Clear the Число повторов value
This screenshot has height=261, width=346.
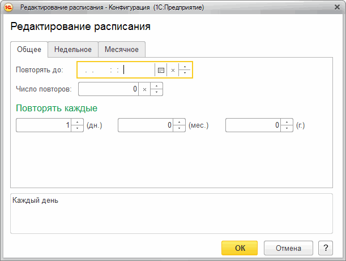[x=144, y=89]
